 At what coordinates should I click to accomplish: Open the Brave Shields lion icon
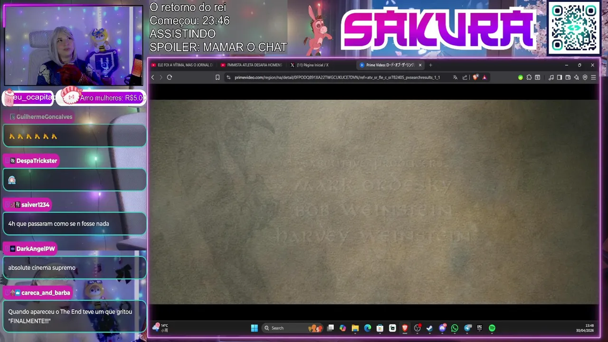[475, 77]
